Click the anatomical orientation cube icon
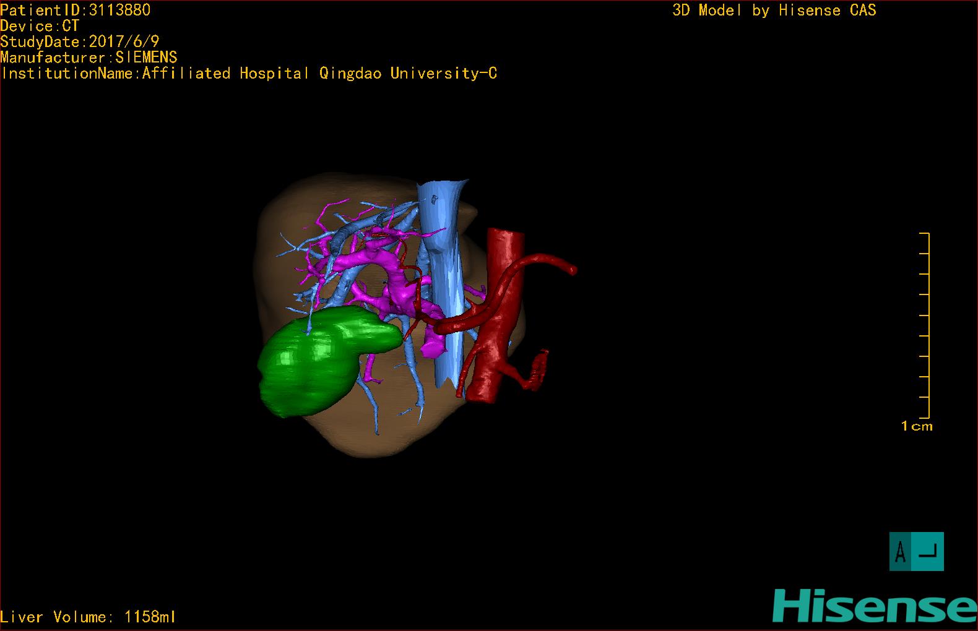Viewport: 978px width, 631px height. [x=917, y=551]
